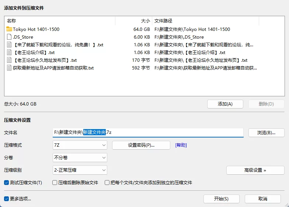Uncheck the 更多选项... checkbox
289x207 pixels.
click(7, 199)
